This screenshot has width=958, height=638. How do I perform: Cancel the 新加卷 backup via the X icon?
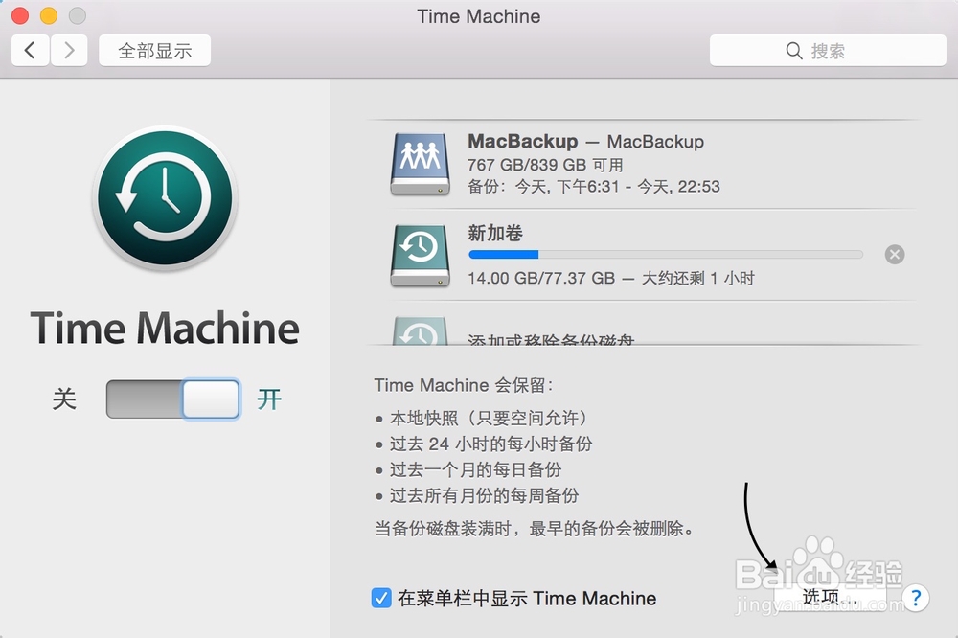(x=894, y=254)
